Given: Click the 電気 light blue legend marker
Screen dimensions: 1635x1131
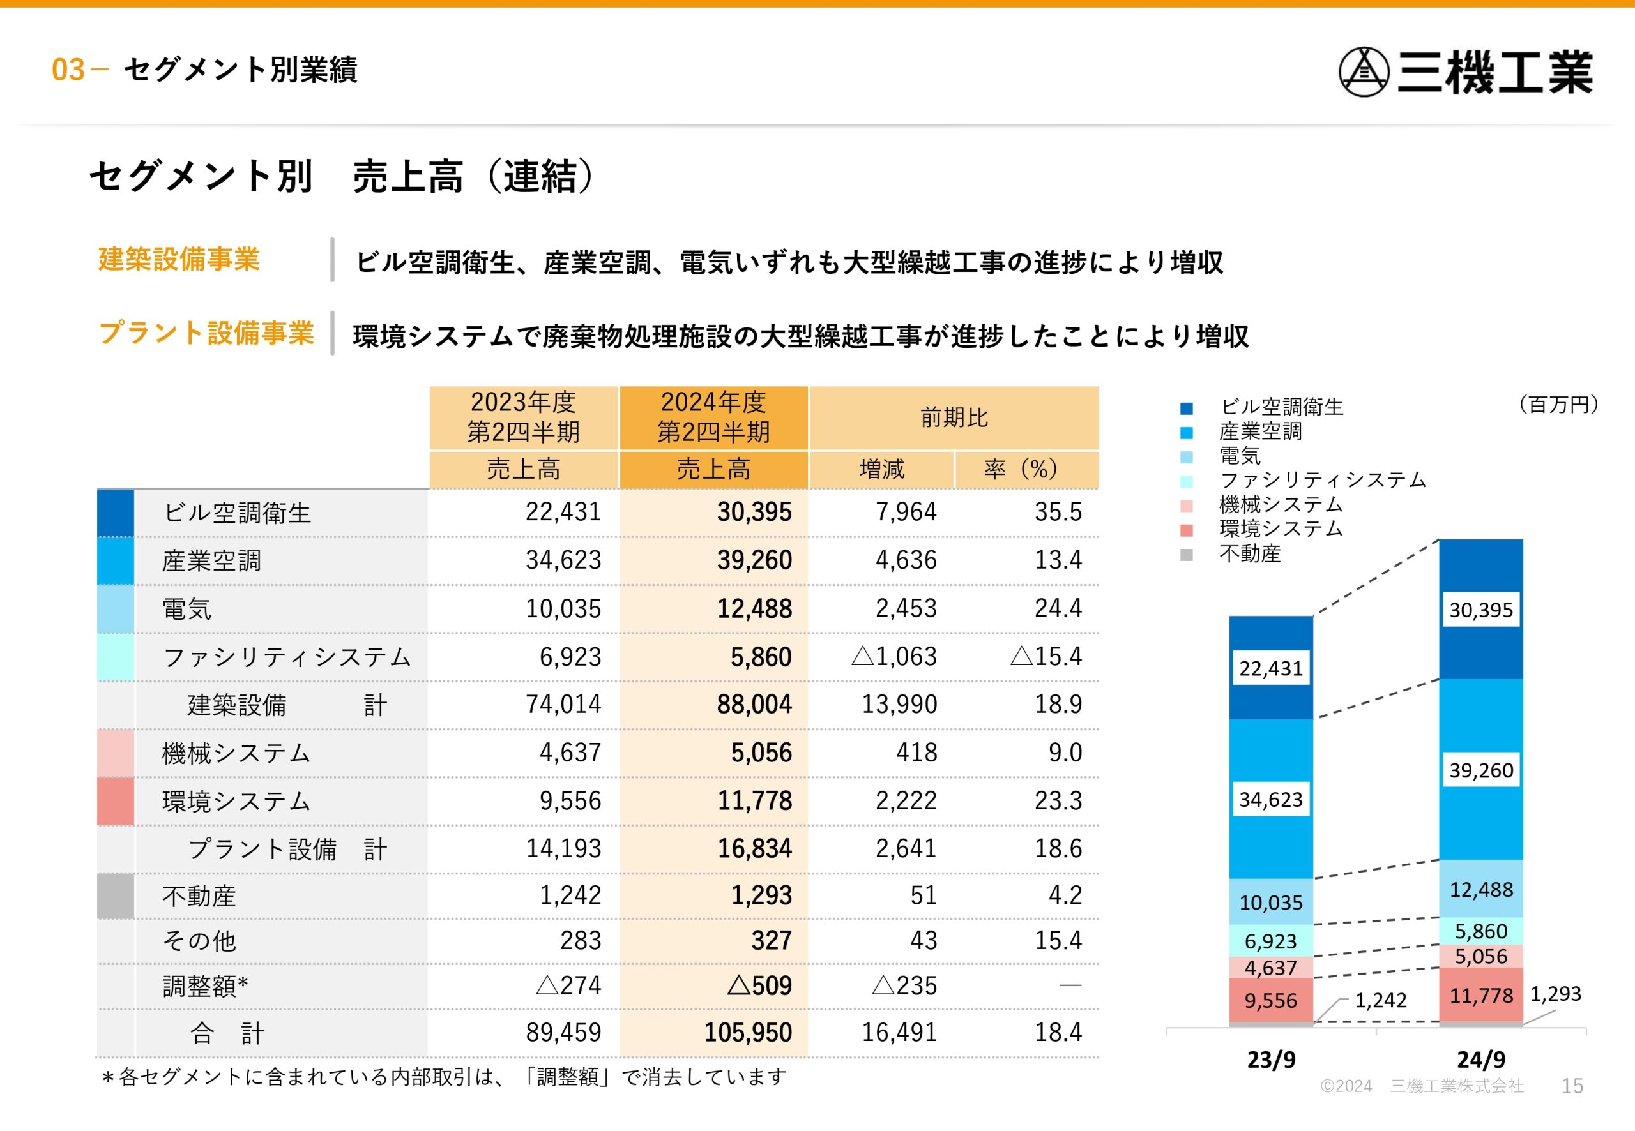Looking at the screenshot, I should pyautogui.click(x=1186, y=457).
